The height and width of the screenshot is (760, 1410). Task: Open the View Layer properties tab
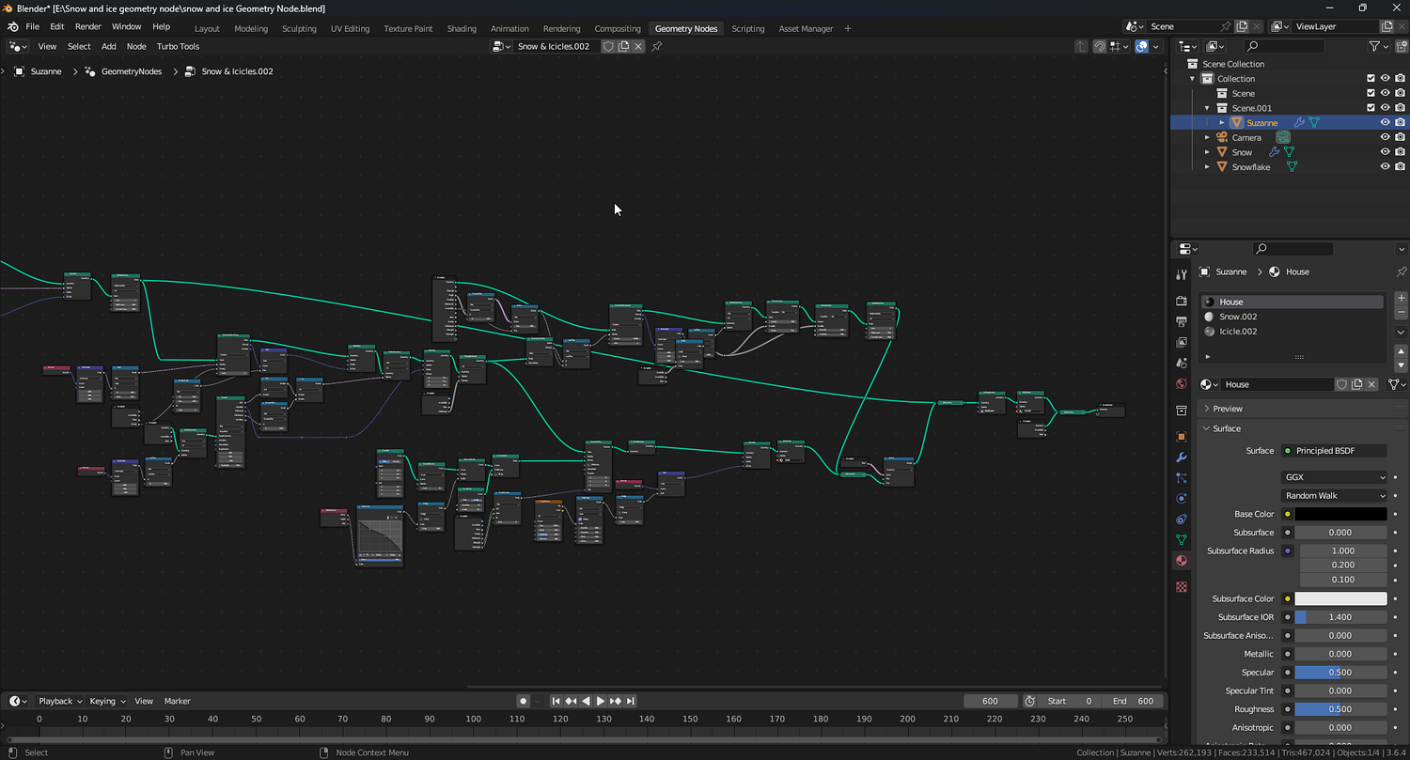click(x=1182, y=342)
